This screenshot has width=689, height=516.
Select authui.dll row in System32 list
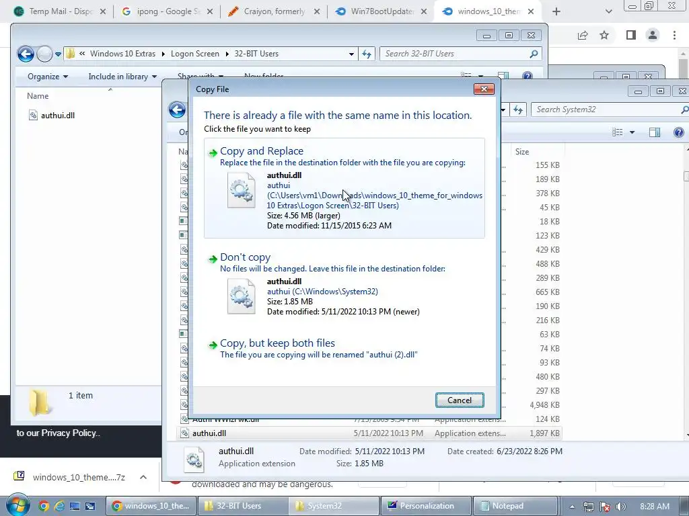pyautogui.click(x=369, y=433)
